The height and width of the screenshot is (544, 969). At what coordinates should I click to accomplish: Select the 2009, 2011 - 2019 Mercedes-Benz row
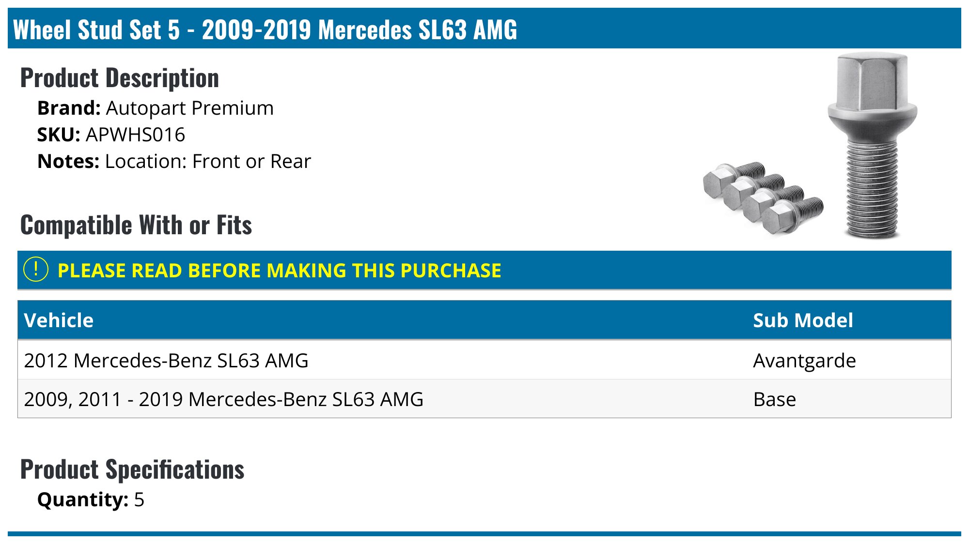coord(223,399)
